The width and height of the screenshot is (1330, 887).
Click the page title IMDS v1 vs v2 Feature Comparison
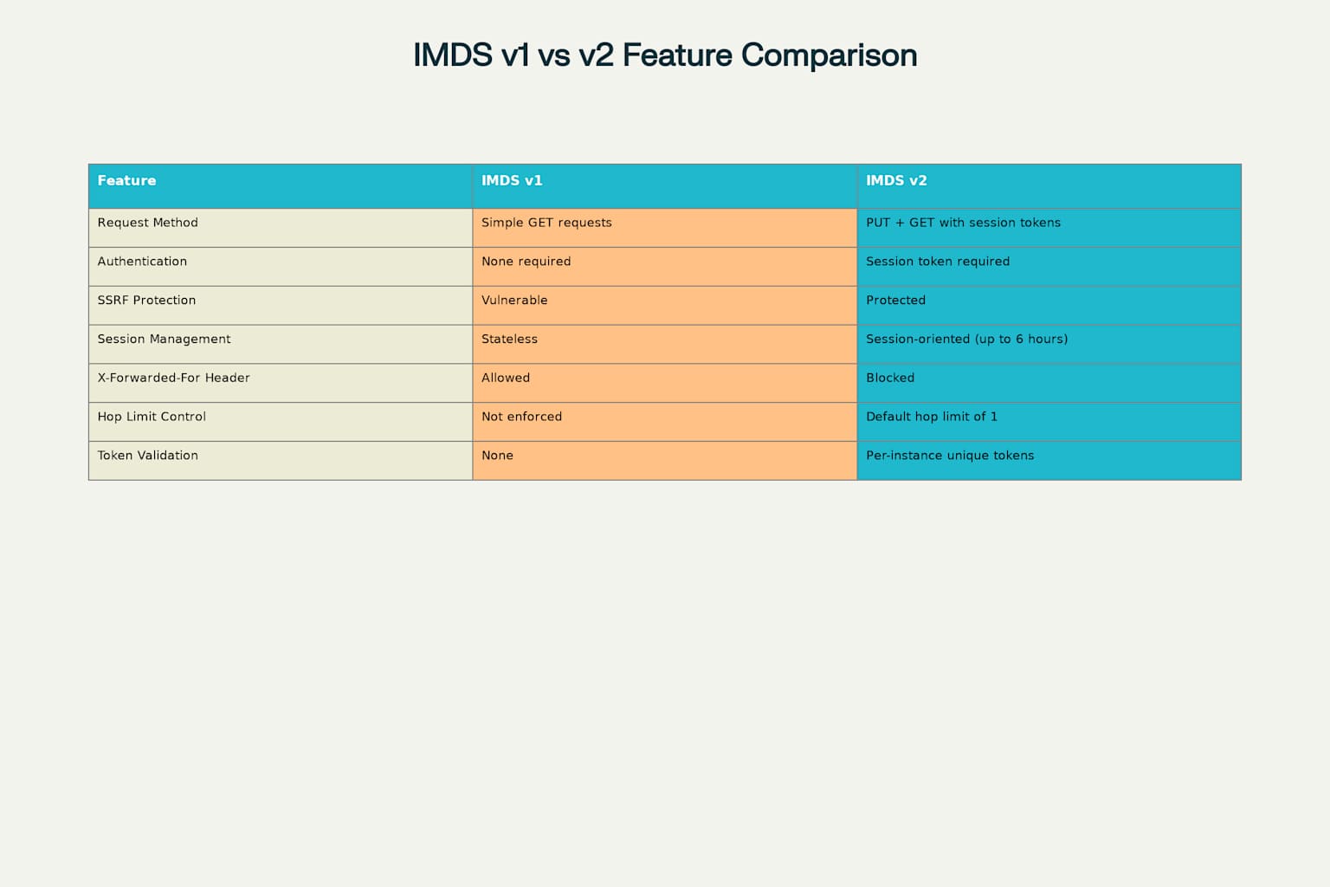tap(665, 55)
